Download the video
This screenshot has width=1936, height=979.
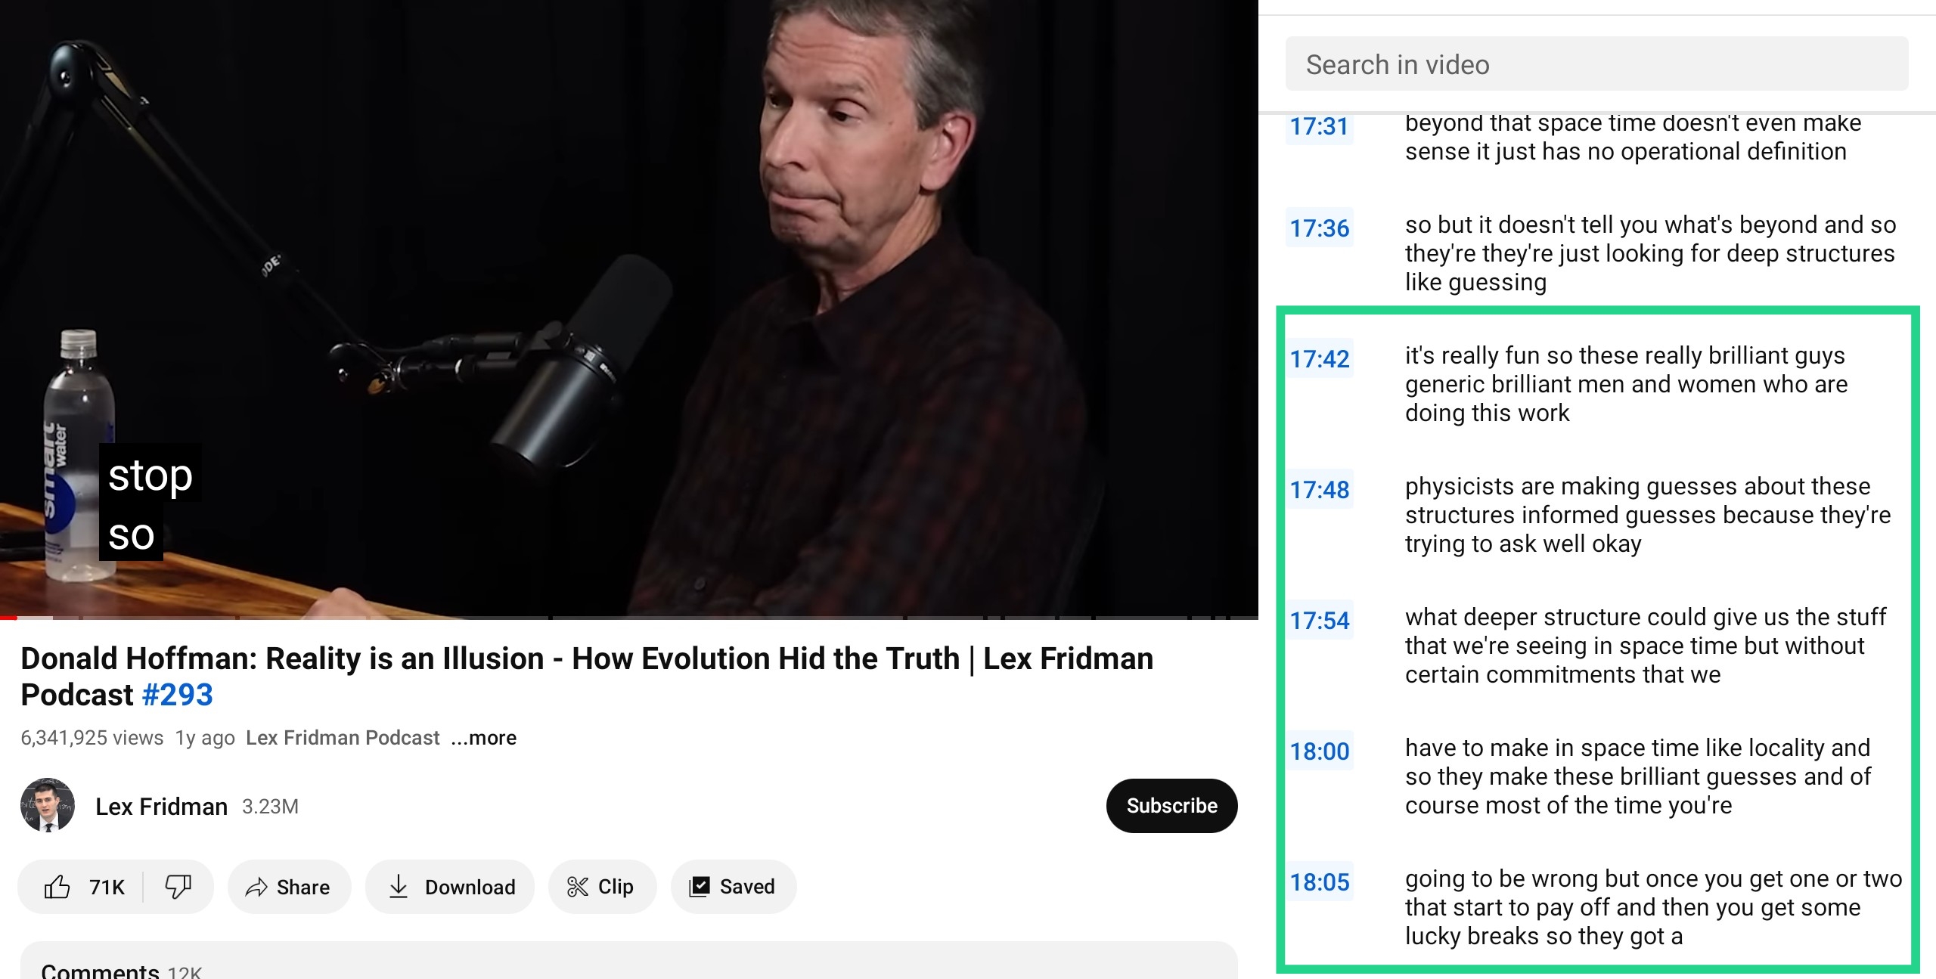pos(450,887)
